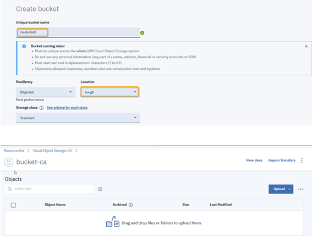
Task: Open the Standard storage class dropdown
Action: [78, 118]
